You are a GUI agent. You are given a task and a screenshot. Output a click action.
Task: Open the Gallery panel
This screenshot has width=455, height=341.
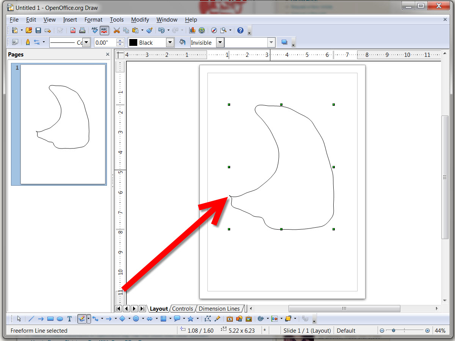point(249,319)
